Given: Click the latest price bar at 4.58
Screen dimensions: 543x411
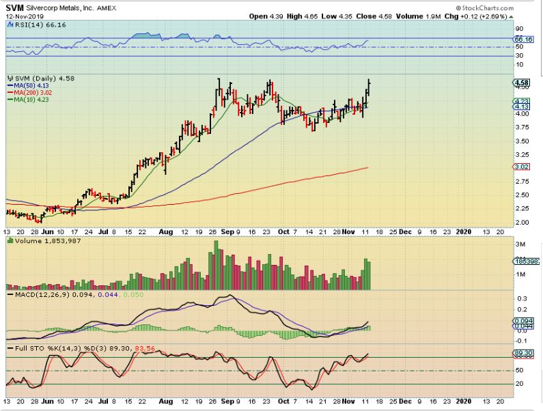Looking at the screenshot, I should pyautogui.click(x=370, y=87).
